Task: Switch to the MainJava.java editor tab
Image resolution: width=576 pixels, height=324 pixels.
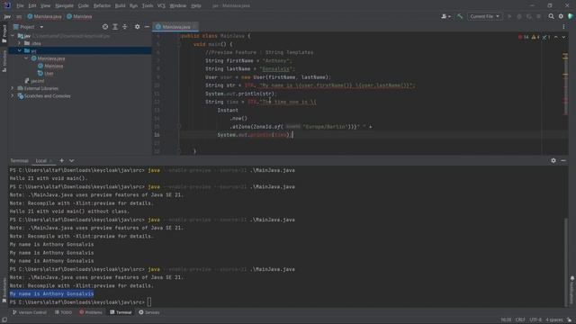Action: 175,27
